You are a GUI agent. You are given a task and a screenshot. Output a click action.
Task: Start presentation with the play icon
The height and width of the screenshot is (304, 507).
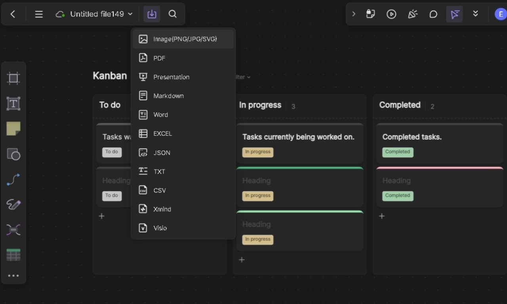[391, 14]
